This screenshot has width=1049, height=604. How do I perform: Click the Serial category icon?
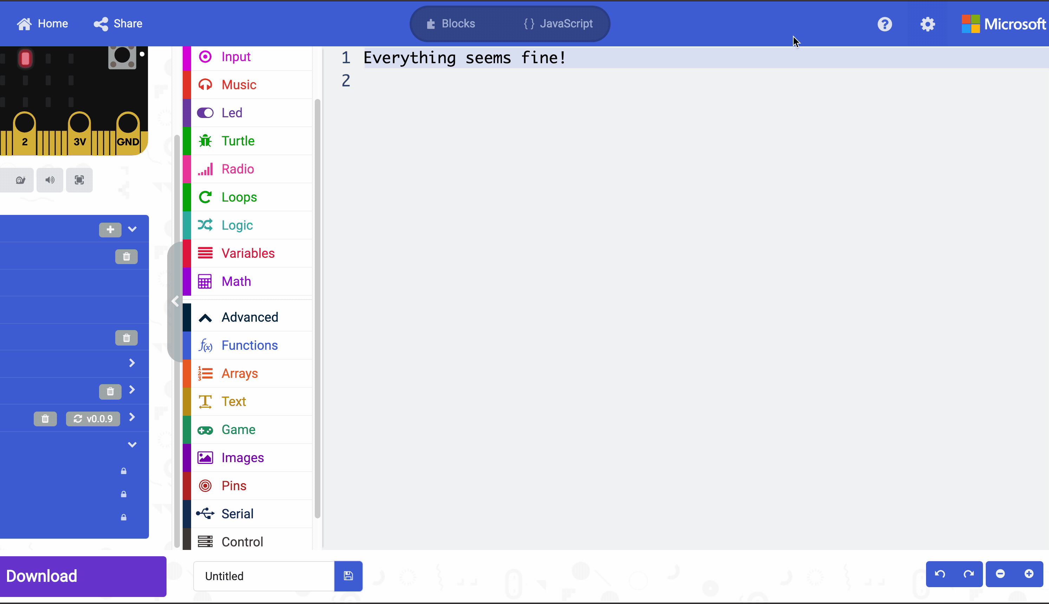click(x=205, y=513)
